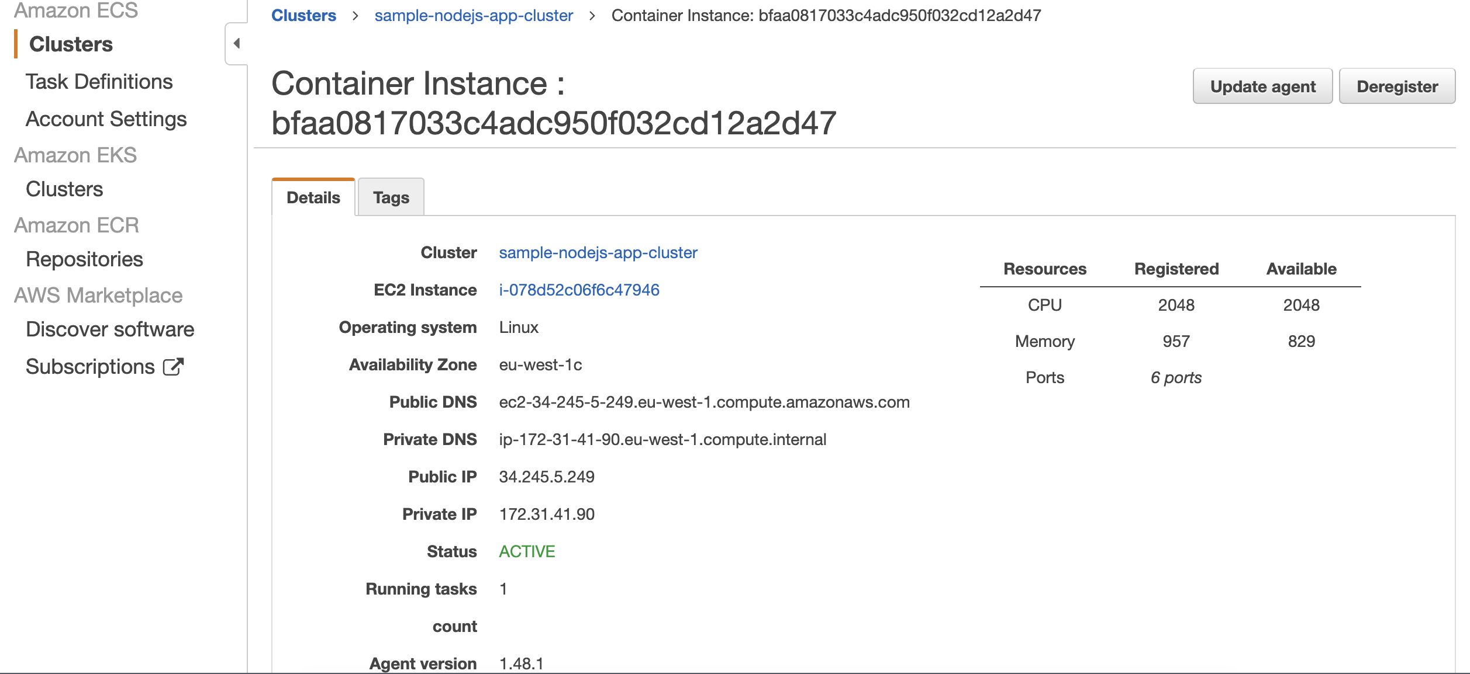Go to Task Definitions page
This screenshot has width=1470, height=674.
(x=99, y=82)
